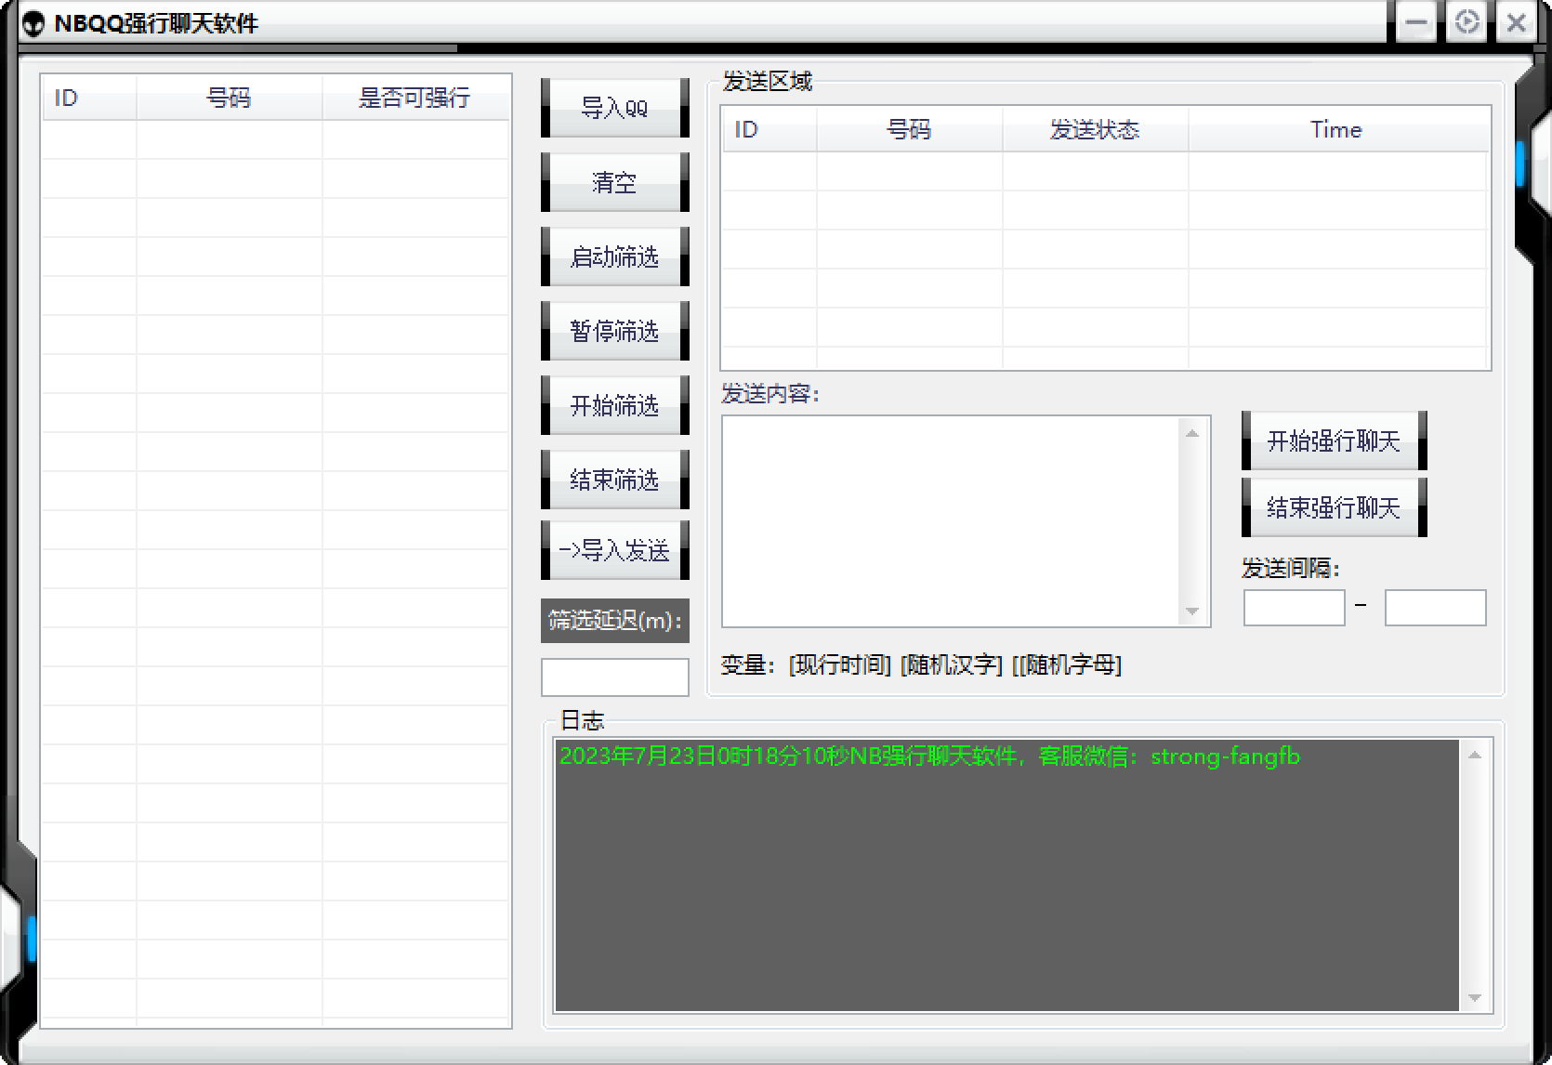Click the 导入QQ button
Image resolution: width=1552 pixels, height=1065 pixels.
(615, 108)
